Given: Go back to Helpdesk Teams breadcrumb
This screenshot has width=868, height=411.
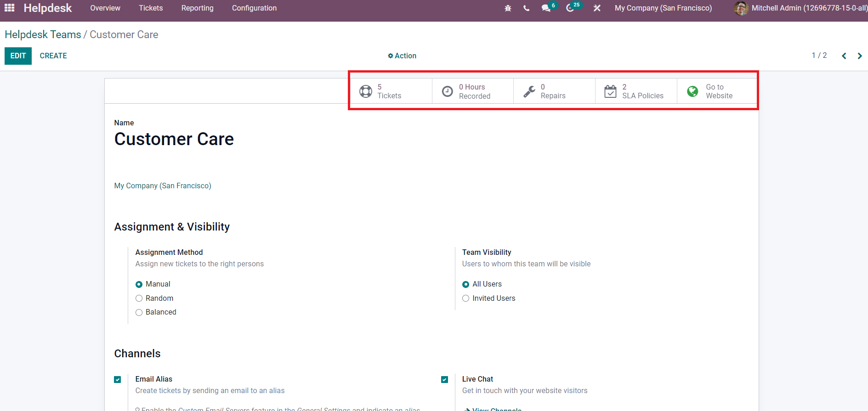Looking at the screenshot, I should pos(43,34).
